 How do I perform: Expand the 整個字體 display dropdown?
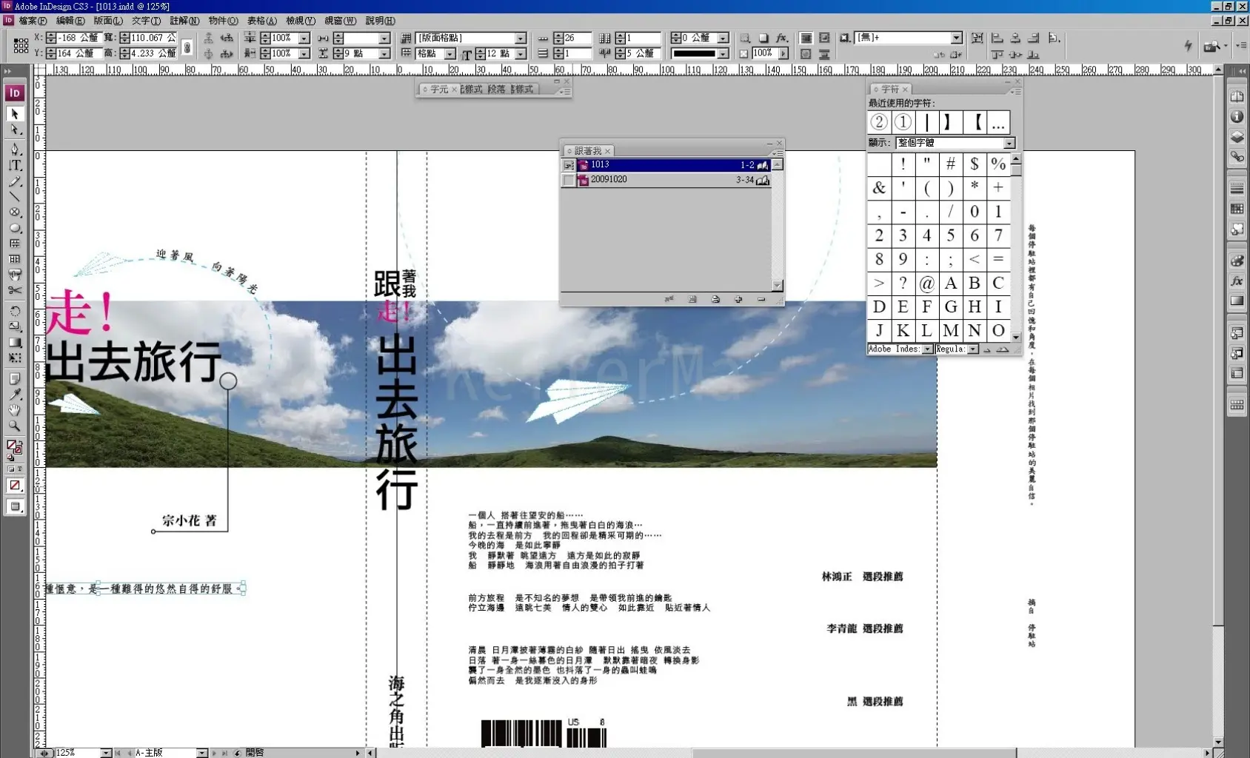coord(1009,143)
